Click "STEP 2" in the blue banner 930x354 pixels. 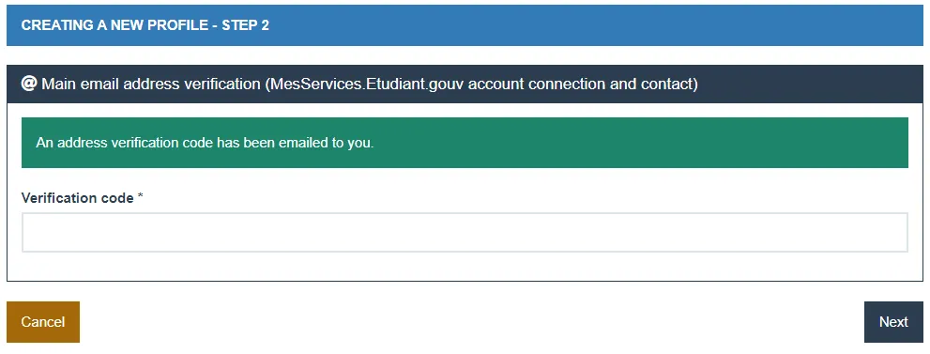tap(246, 25)
